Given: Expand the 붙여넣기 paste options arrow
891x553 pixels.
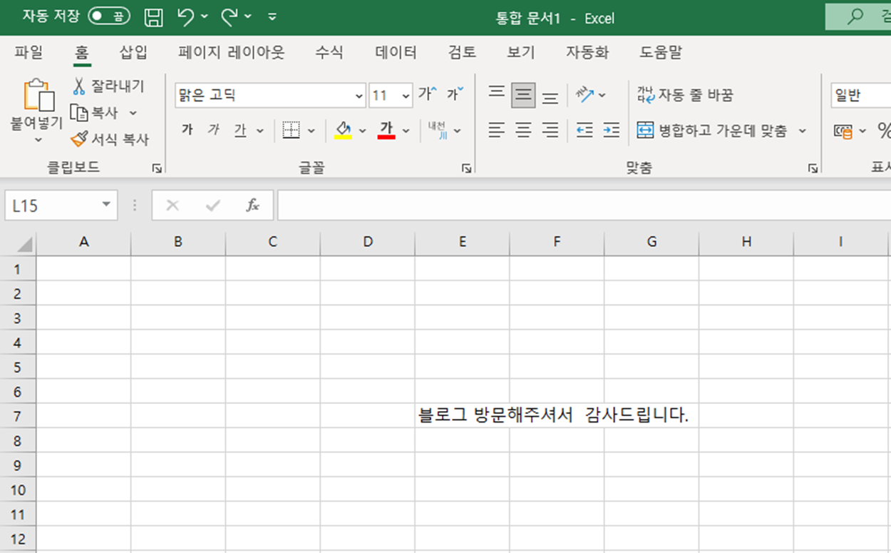Looking at the screenshot, I should (x=38, y=140).
